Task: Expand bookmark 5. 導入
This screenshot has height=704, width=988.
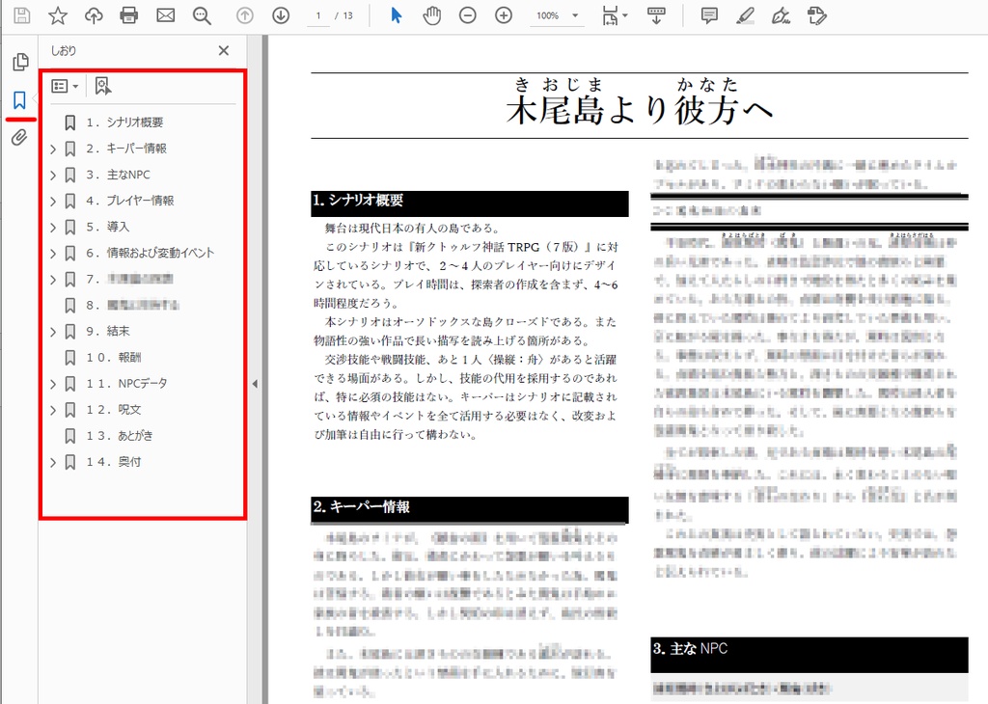Action: click(53, 228)
